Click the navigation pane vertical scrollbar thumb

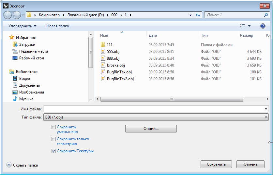[x=91, y=52]
